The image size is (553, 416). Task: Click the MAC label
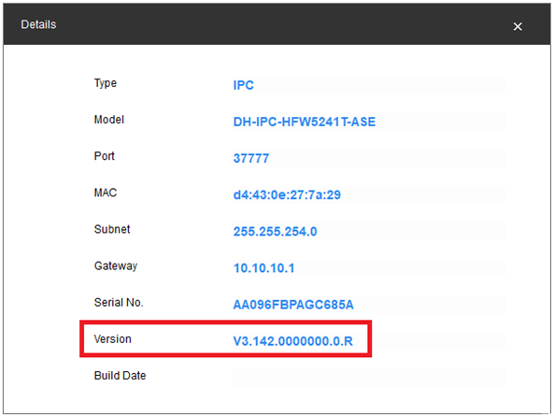pos(106,193)
